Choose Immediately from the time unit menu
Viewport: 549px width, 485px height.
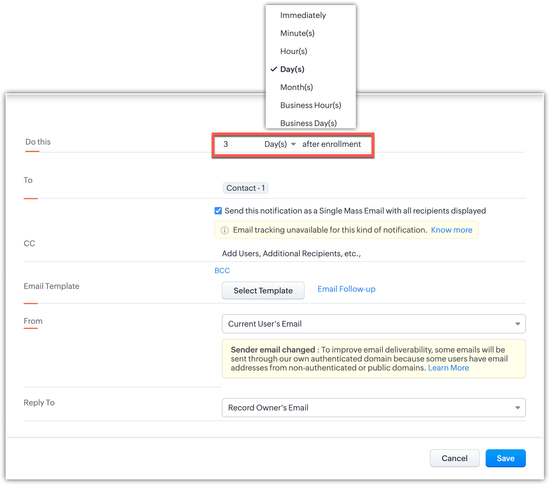tap(303, 15)
